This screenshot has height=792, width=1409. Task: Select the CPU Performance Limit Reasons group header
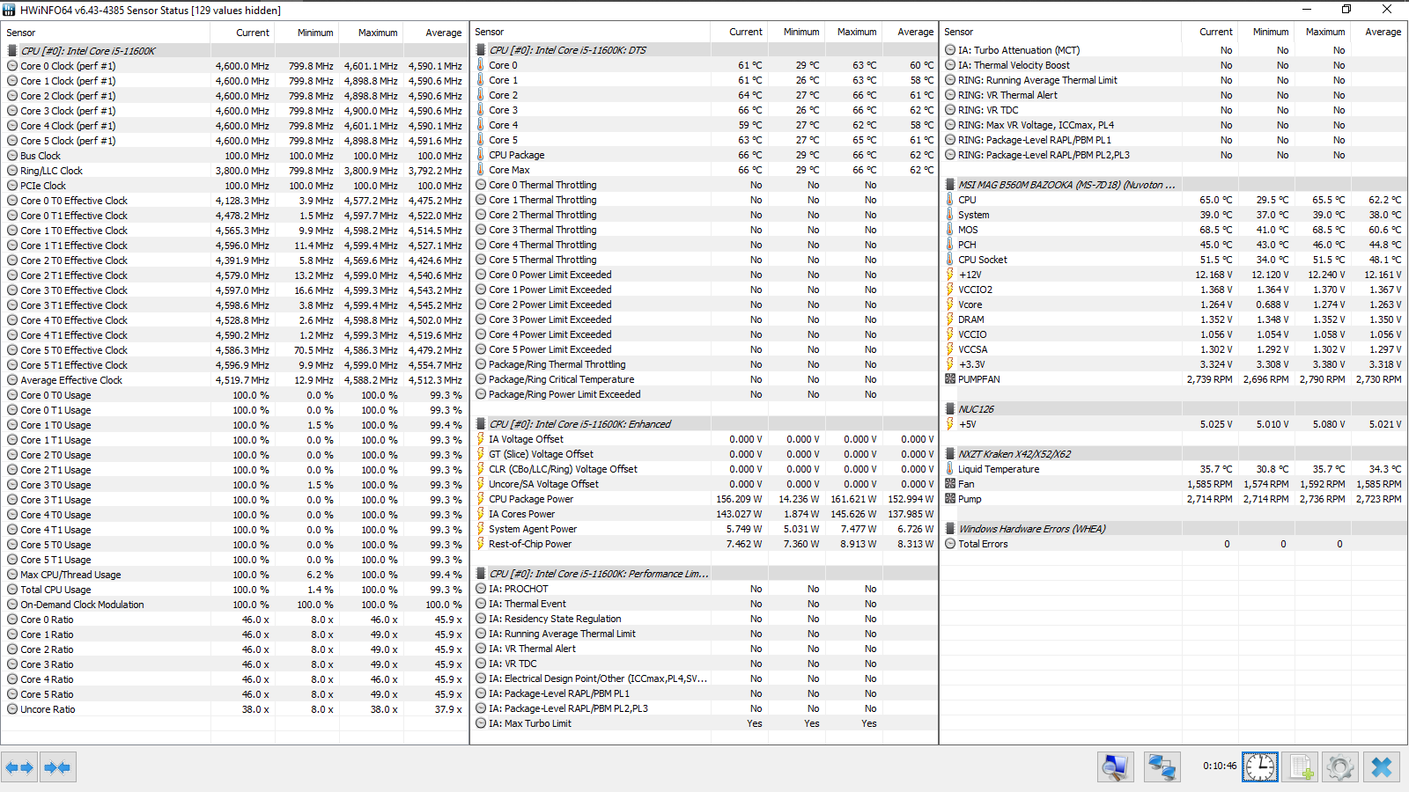(704, 574)
